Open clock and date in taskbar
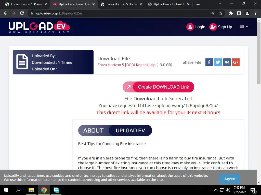 (x=239, y=190)
